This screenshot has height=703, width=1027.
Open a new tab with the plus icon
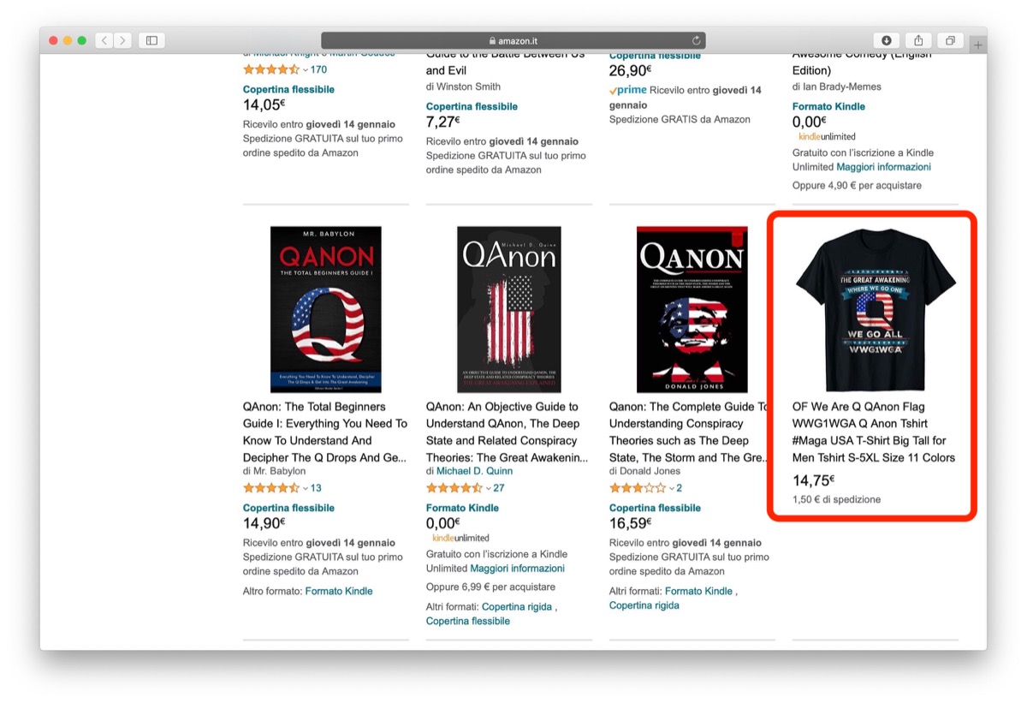(977, 44)
